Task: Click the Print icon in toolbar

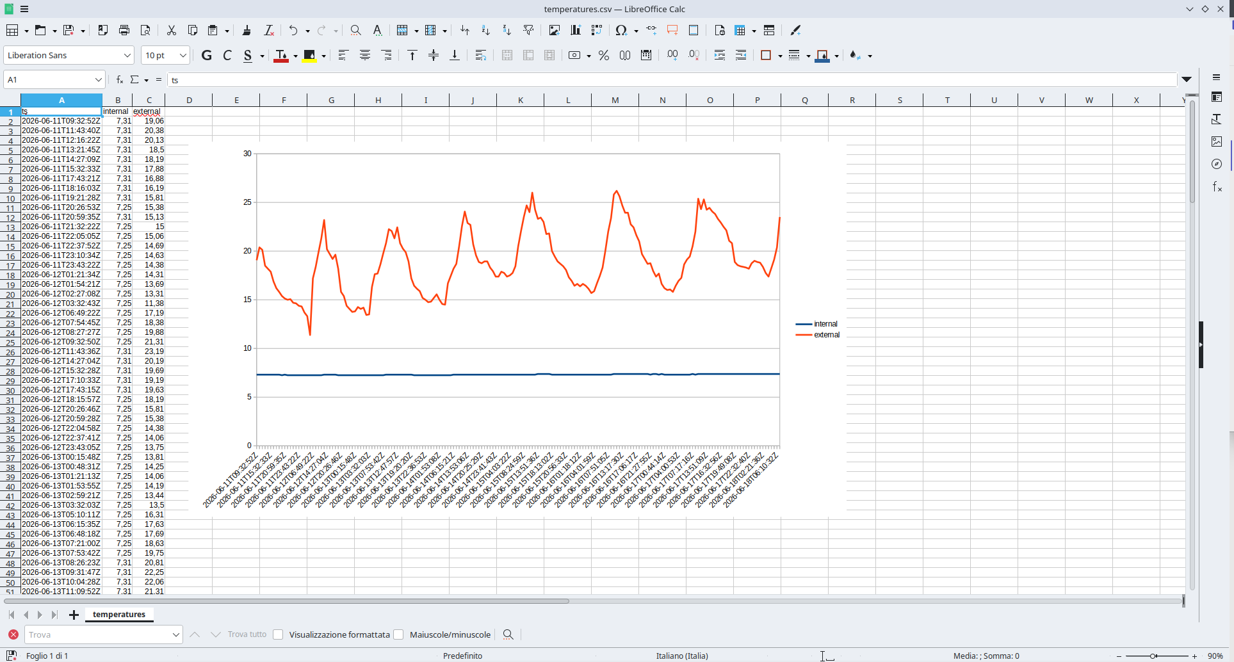Action: [x=124, y=30]
